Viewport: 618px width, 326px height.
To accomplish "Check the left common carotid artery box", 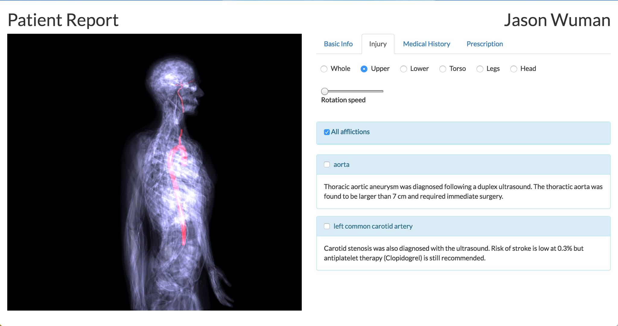I will [327, 226].
